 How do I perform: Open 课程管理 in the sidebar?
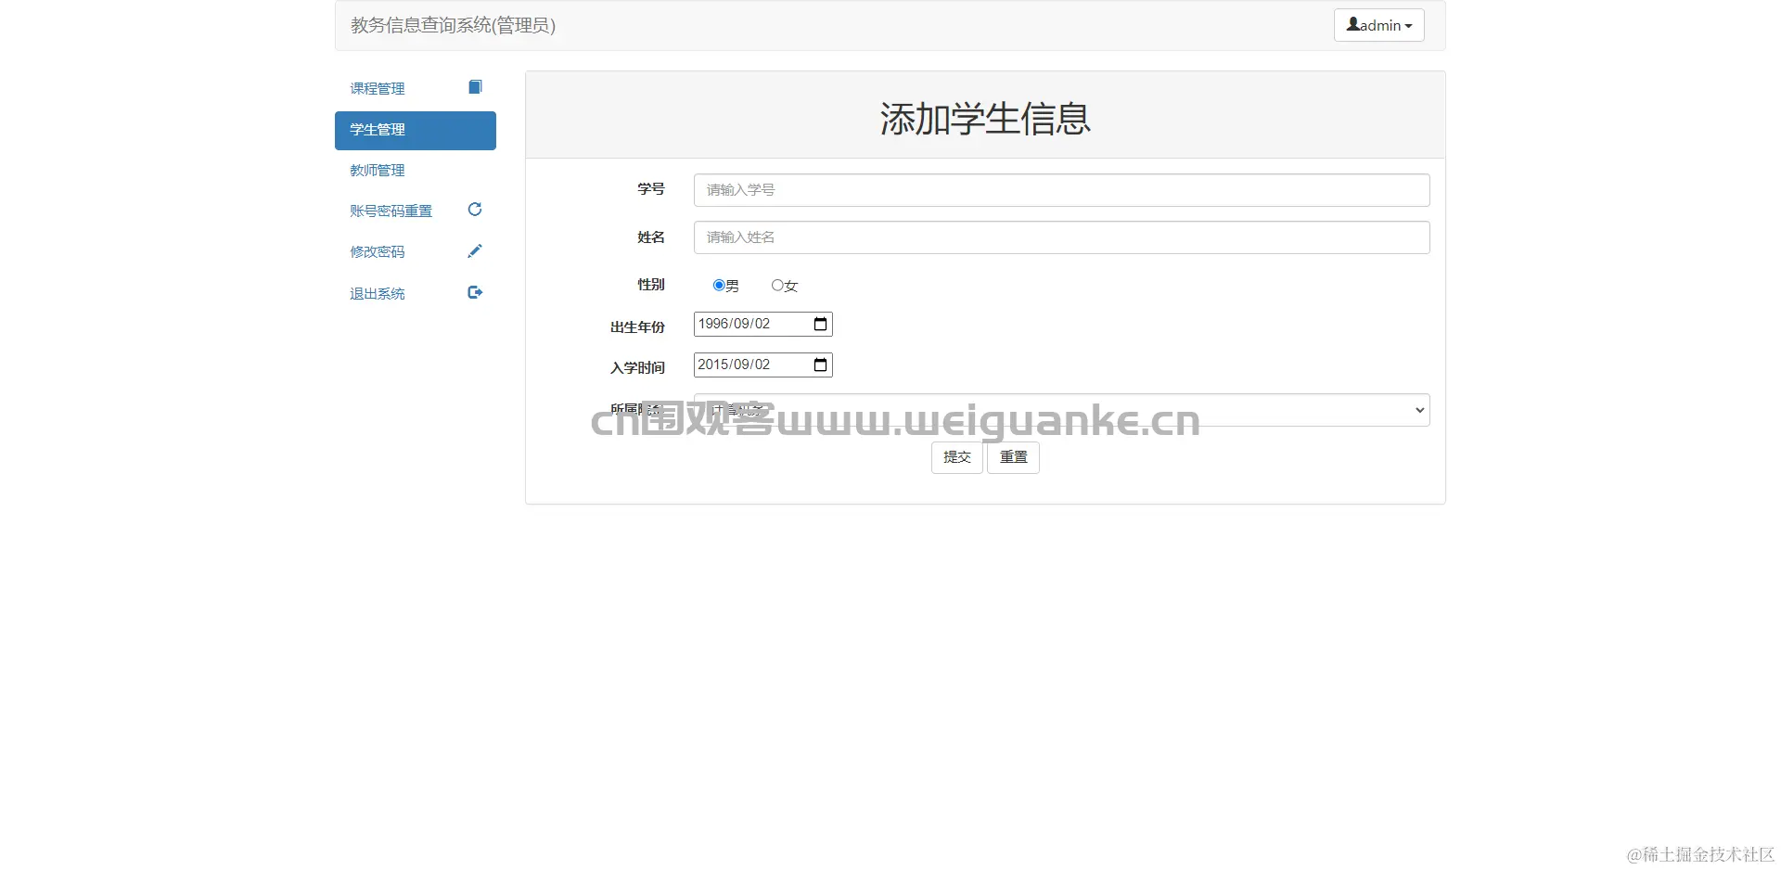416,89
